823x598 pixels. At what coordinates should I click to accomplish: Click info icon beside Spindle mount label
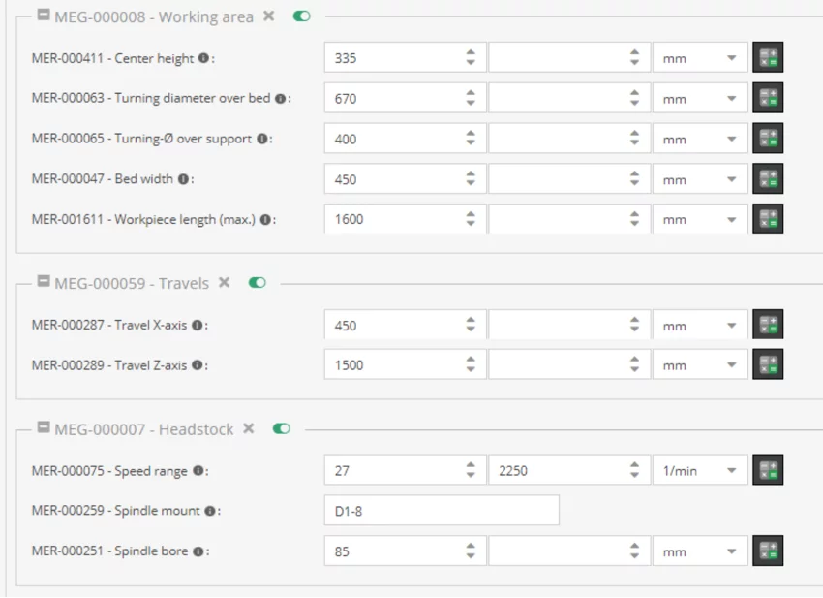(x=209, y=511)
